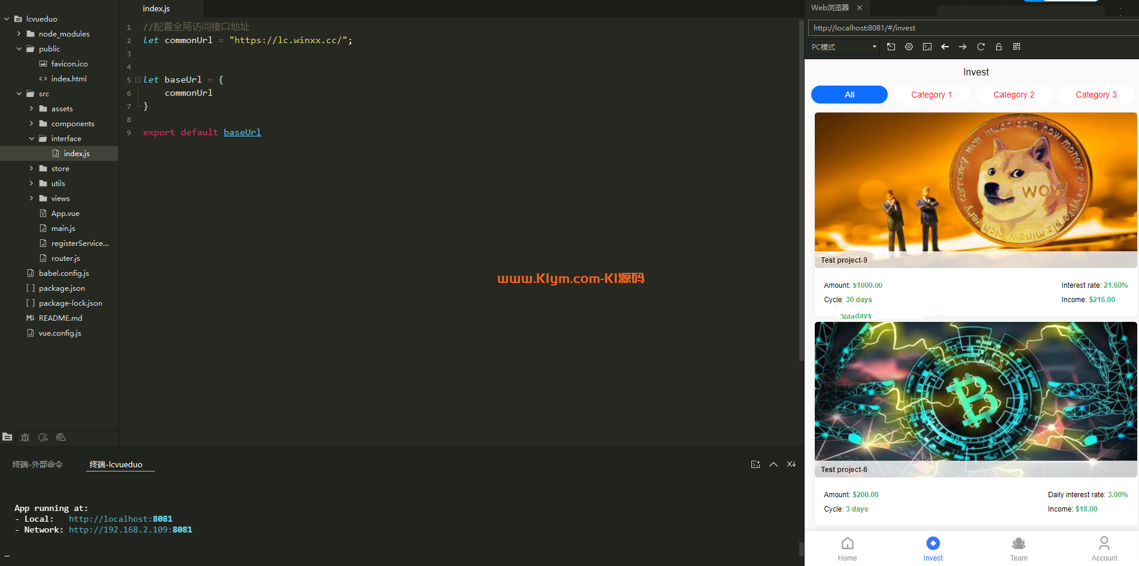Screen dimensions: 1139x566
Task: Expand the store folder
Action: [x=32, y=169]
